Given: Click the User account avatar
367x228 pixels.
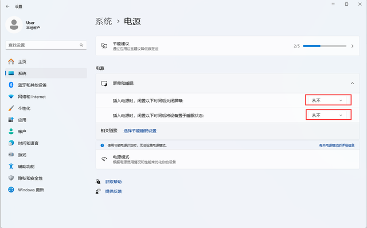Looking at the screenshot, I should pos(14,25).
